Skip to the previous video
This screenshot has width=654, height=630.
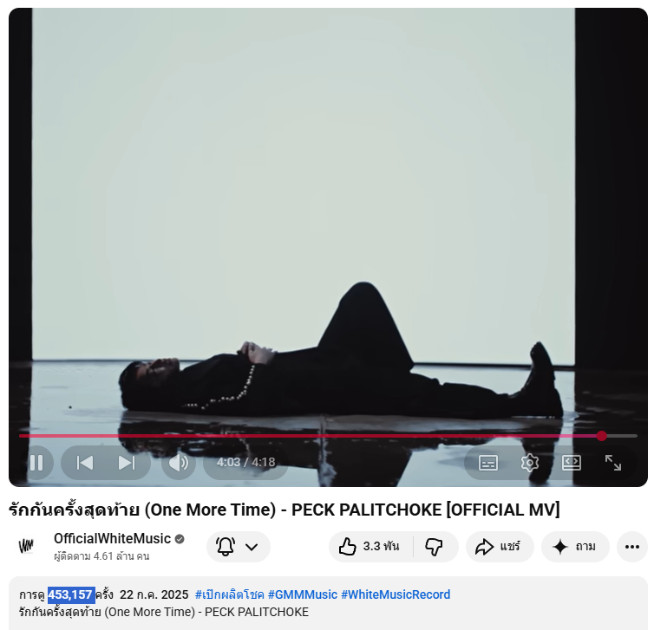[84, 463]
